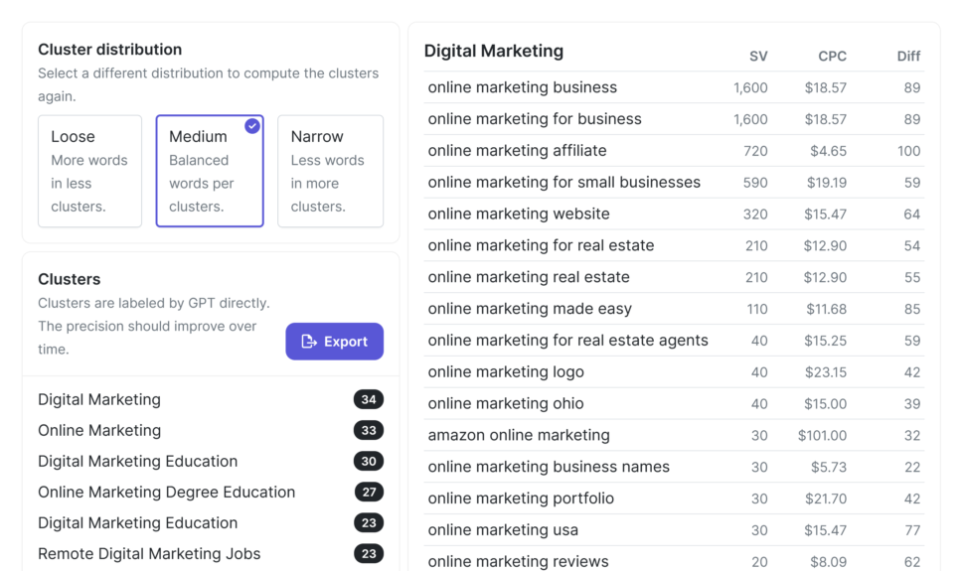Select the Online Marketing Degree Education cluster
The height and width of the screenshot is (571, 964).
tap(211, 492)
